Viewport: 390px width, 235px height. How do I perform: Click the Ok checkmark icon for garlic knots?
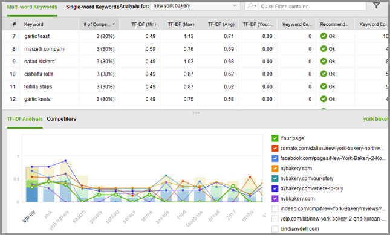point(323,99)
